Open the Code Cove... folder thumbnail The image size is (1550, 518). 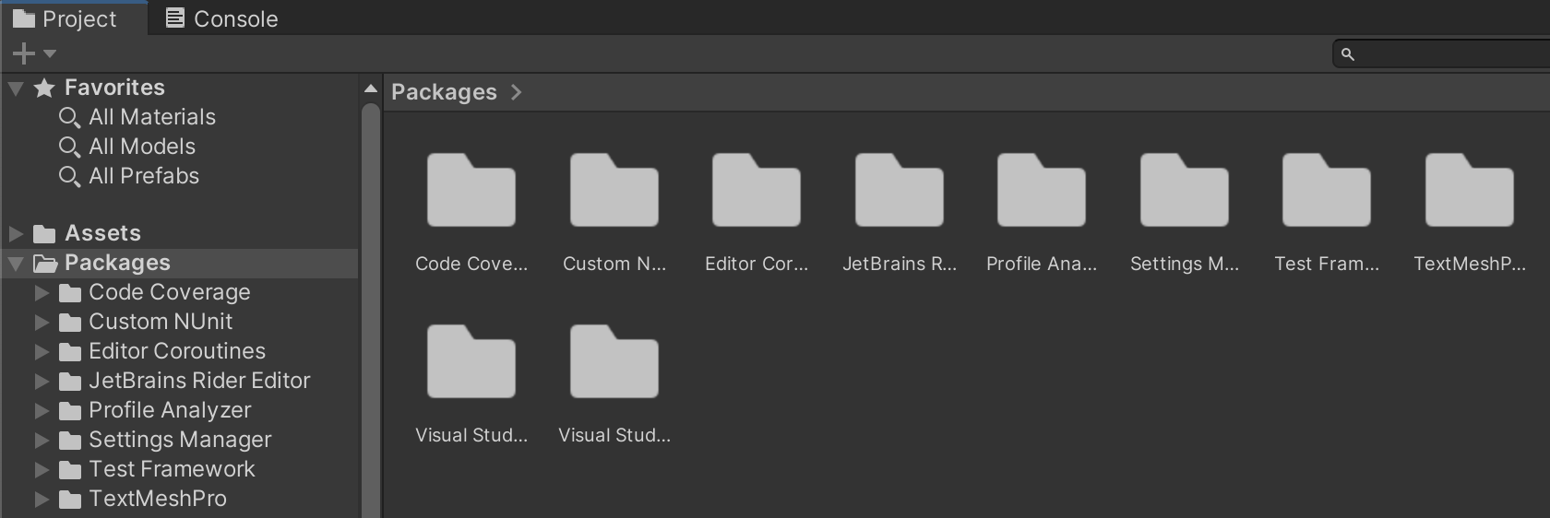point(471,191)
